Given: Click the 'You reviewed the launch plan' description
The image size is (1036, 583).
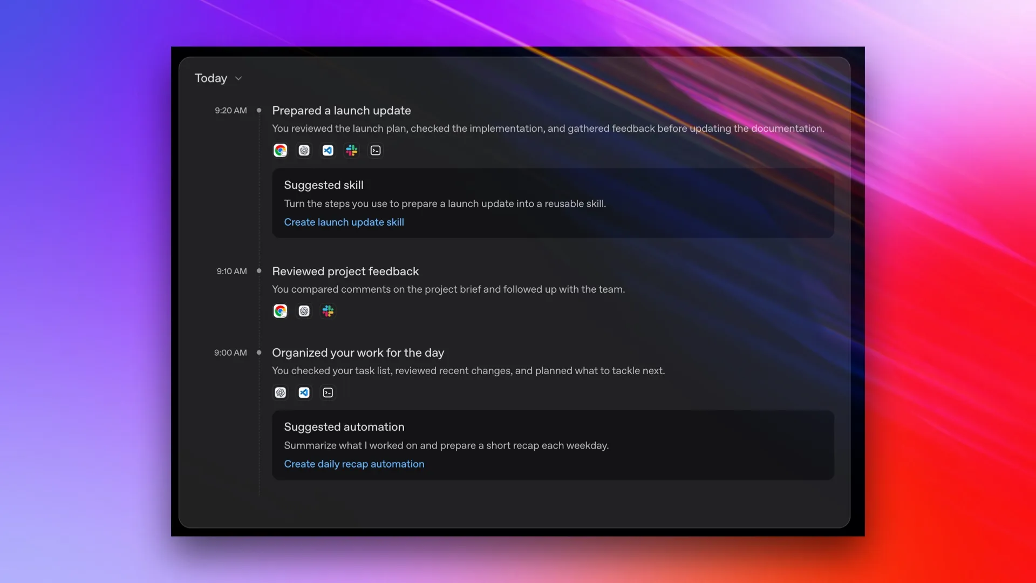Looking at the screenshot, I should click(548, 128).
